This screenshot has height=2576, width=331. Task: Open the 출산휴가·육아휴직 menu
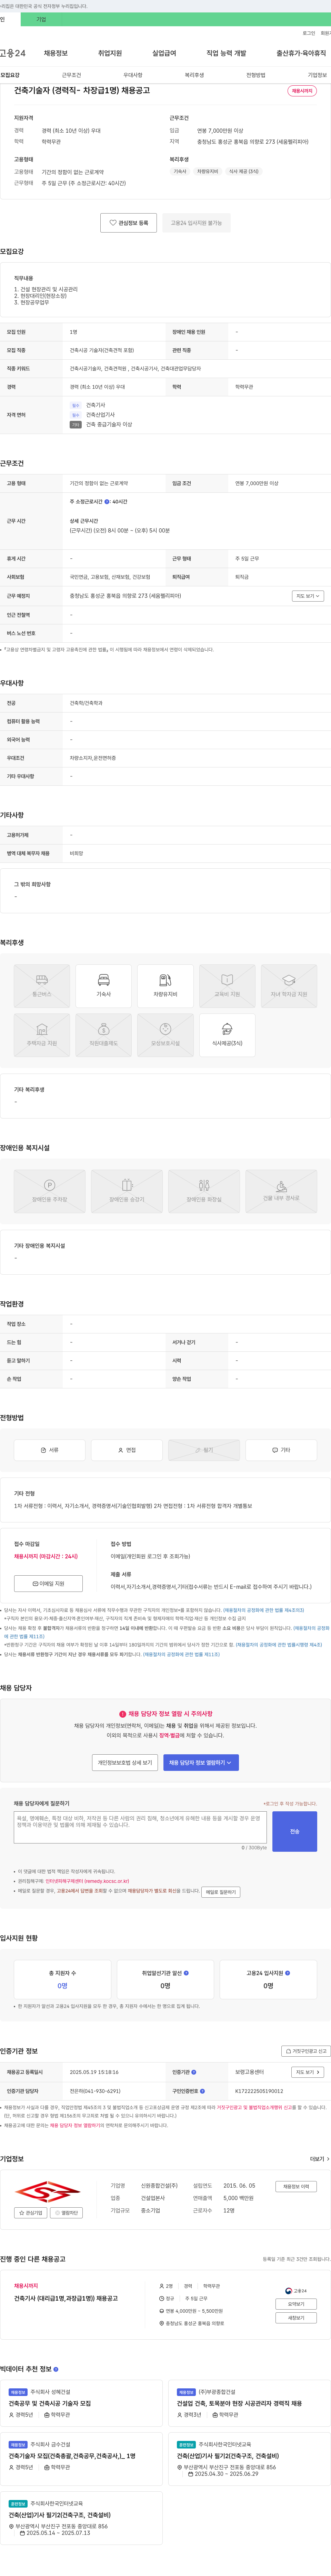pos(301,53)
